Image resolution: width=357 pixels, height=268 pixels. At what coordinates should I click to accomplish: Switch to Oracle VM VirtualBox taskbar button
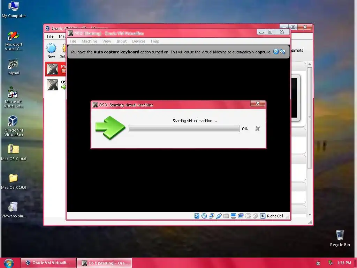48,263
